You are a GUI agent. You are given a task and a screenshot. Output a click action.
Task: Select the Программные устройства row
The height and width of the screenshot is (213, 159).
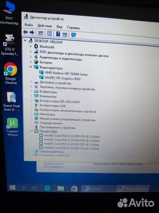57,127
